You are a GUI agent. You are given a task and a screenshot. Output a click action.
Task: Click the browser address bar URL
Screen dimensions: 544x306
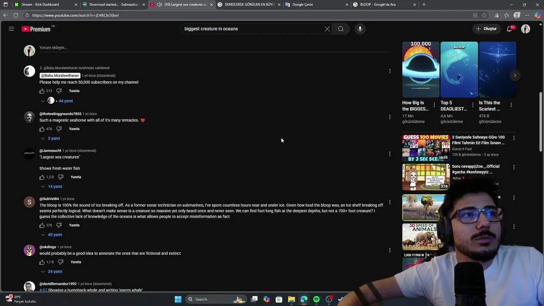click(x=75, y=15)
